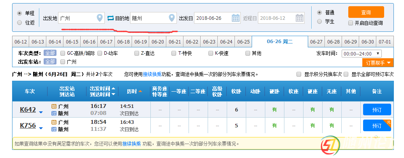
Task: Select the 往返 round-trip radio button
Action: pyautogui.click(x=19, y=23)
